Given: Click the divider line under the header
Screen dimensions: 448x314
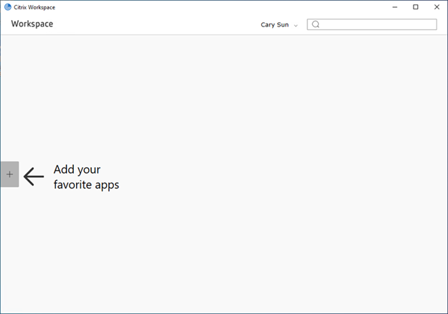Looking at the screenshot, I should click(x=224, y=35).
